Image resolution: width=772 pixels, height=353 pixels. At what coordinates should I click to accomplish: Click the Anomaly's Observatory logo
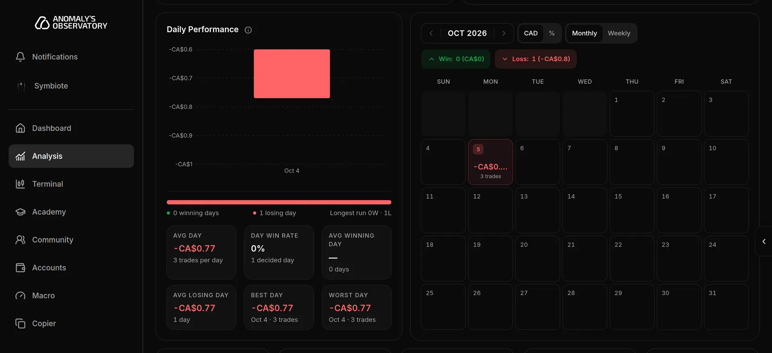71,23
